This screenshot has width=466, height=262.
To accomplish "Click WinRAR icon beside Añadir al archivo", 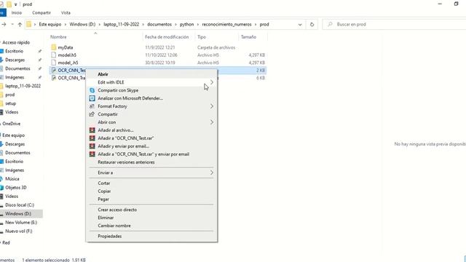I will point(92,130).
